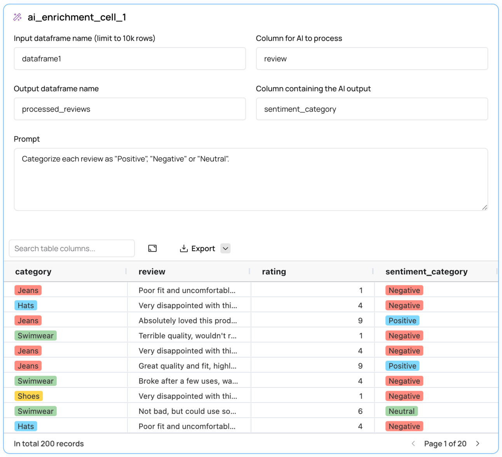502x457 pixels.
Task: Click 'Page 1 of 20' pagination text
Action: (445, 443)
